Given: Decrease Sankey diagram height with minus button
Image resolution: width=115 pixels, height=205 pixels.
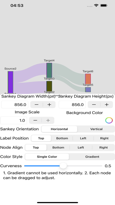Looking at the screenshot, I should [94, 105].
